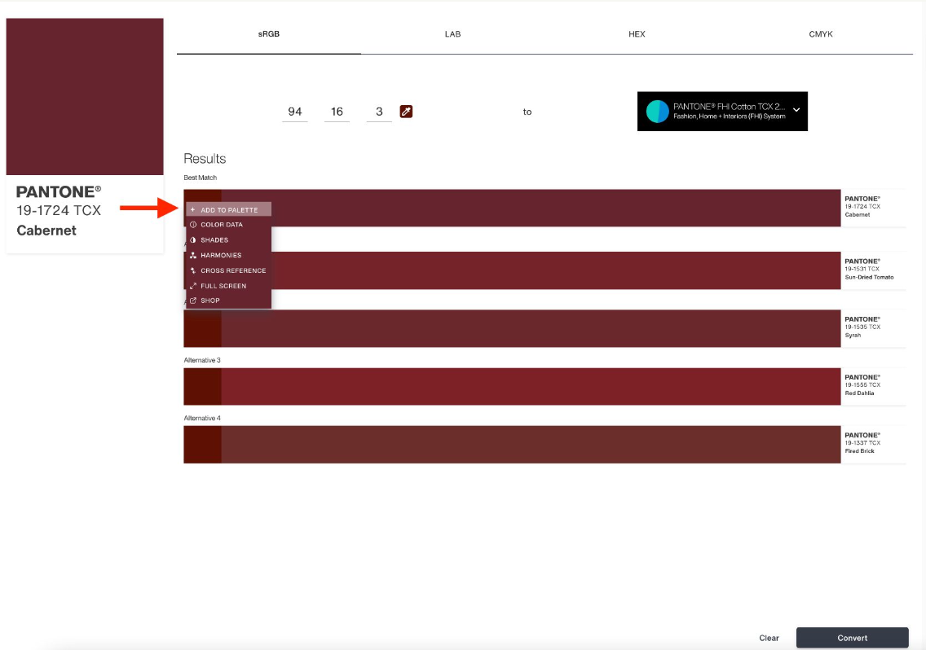Switch to the LAB tab
This screenshot has width=926, height=650.
coord(452,34)
